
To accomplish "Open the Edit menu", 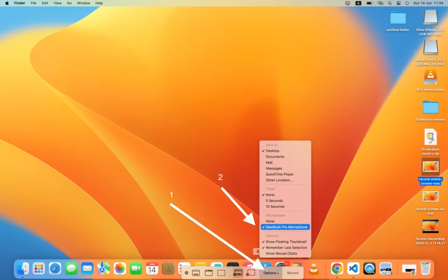I will tap(45, 3).
